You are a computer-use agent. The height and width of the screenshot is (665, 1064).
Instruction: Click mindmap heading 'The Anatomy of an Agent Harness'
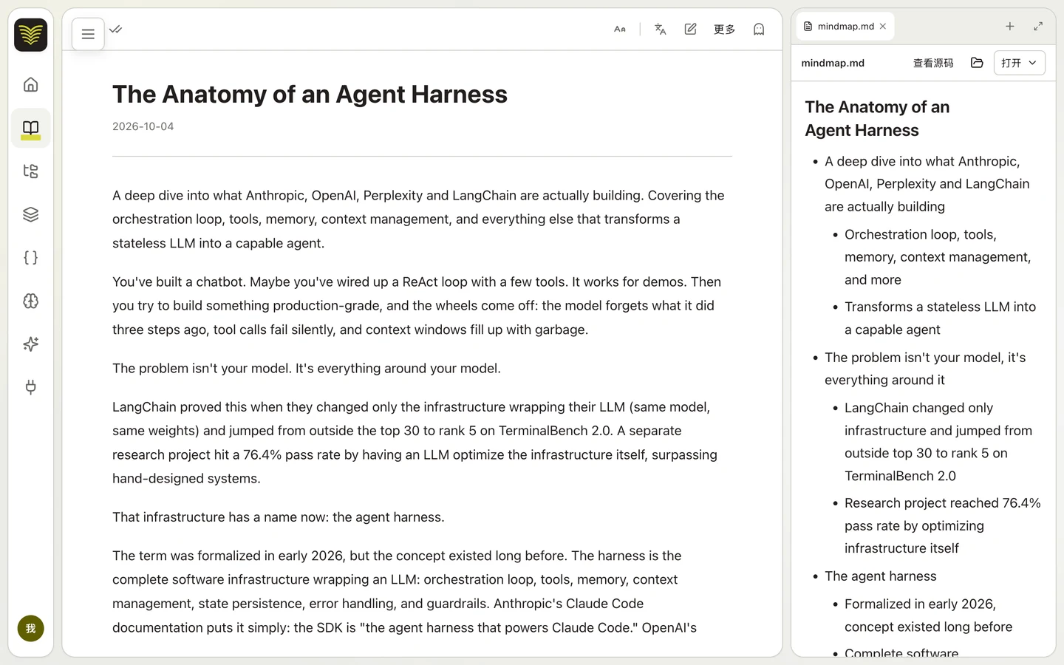point(877,118)
